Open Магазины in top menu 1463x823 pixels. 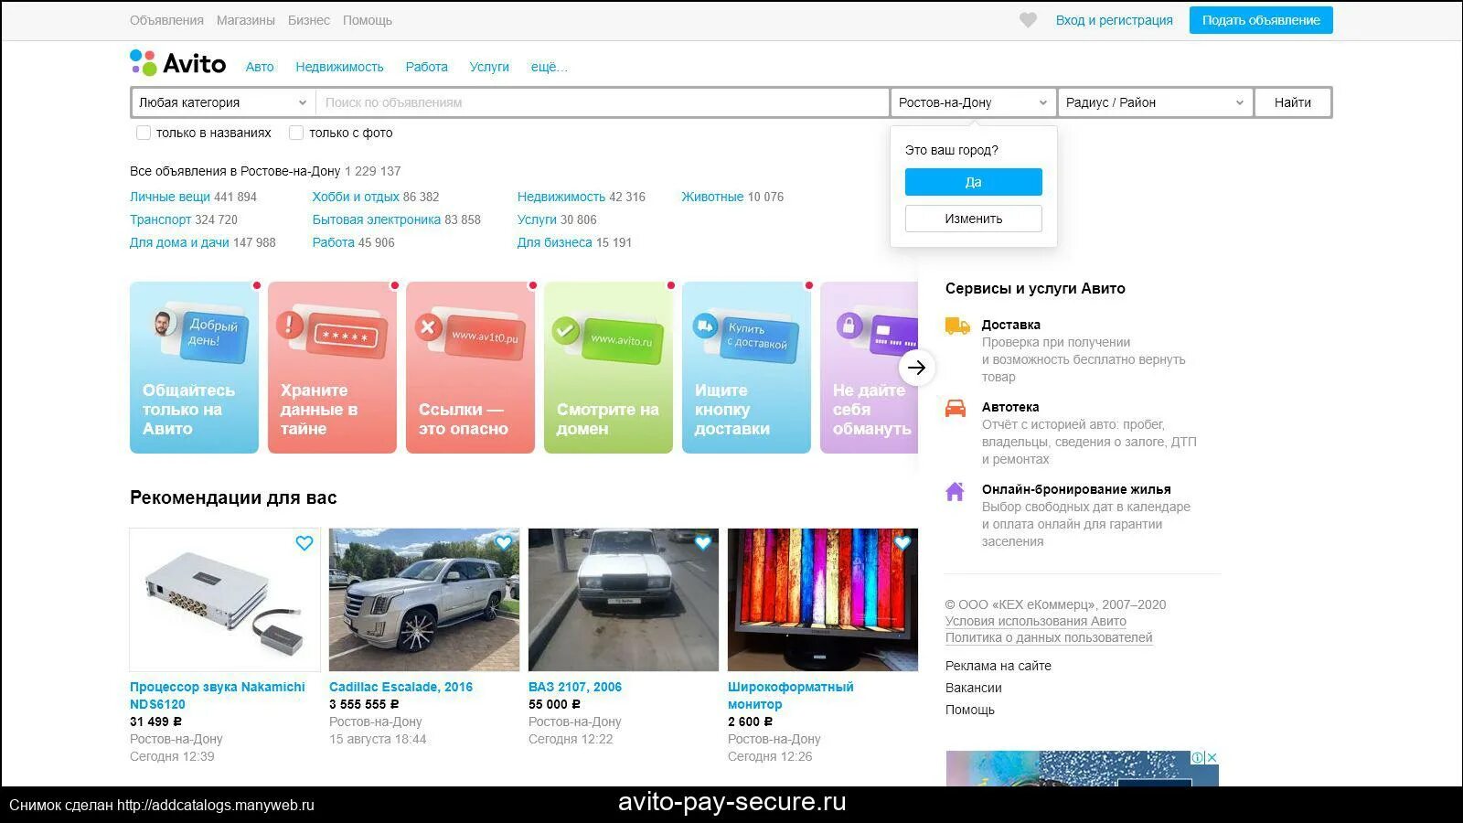click(246, 20)
